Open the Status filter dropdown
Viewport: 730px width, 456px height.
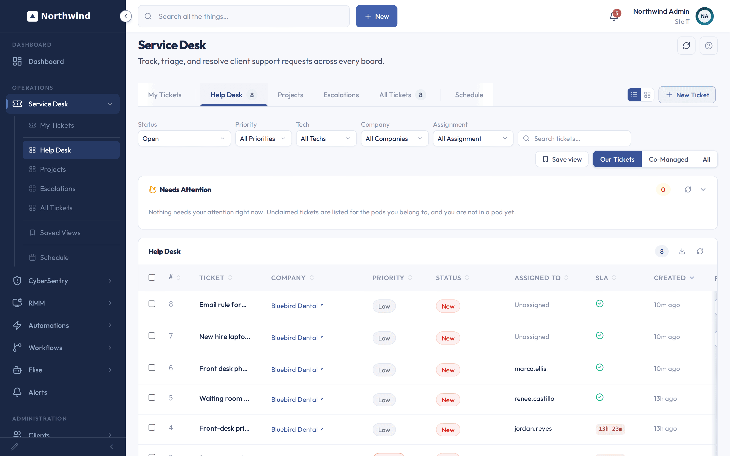click(184, 138)
